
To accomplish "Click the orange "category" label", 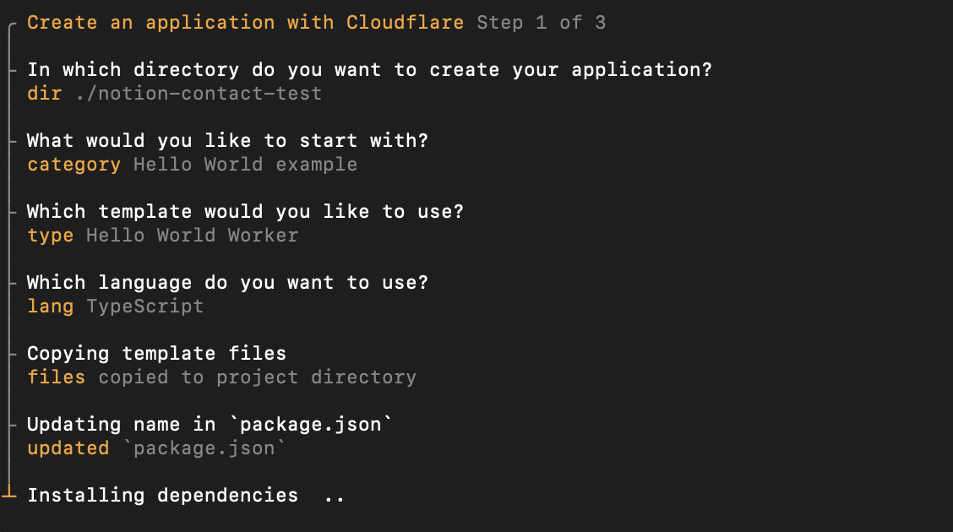I will pyautogui.click(x=74, y=165).
